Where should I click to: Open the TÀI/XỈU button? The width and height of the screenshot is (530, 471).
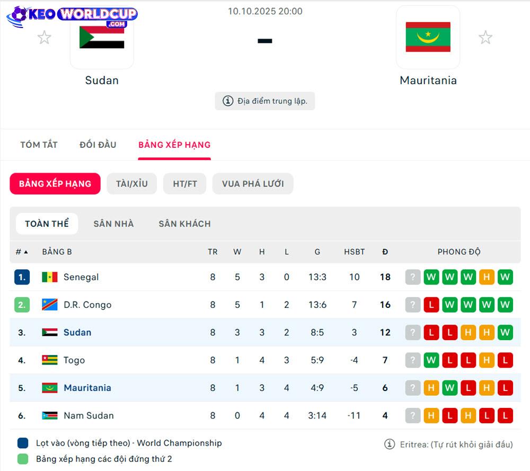click(132, 184)
